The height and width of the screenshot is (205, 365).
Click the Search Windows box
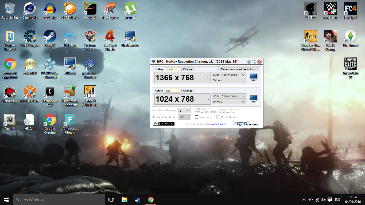[59, 200]
